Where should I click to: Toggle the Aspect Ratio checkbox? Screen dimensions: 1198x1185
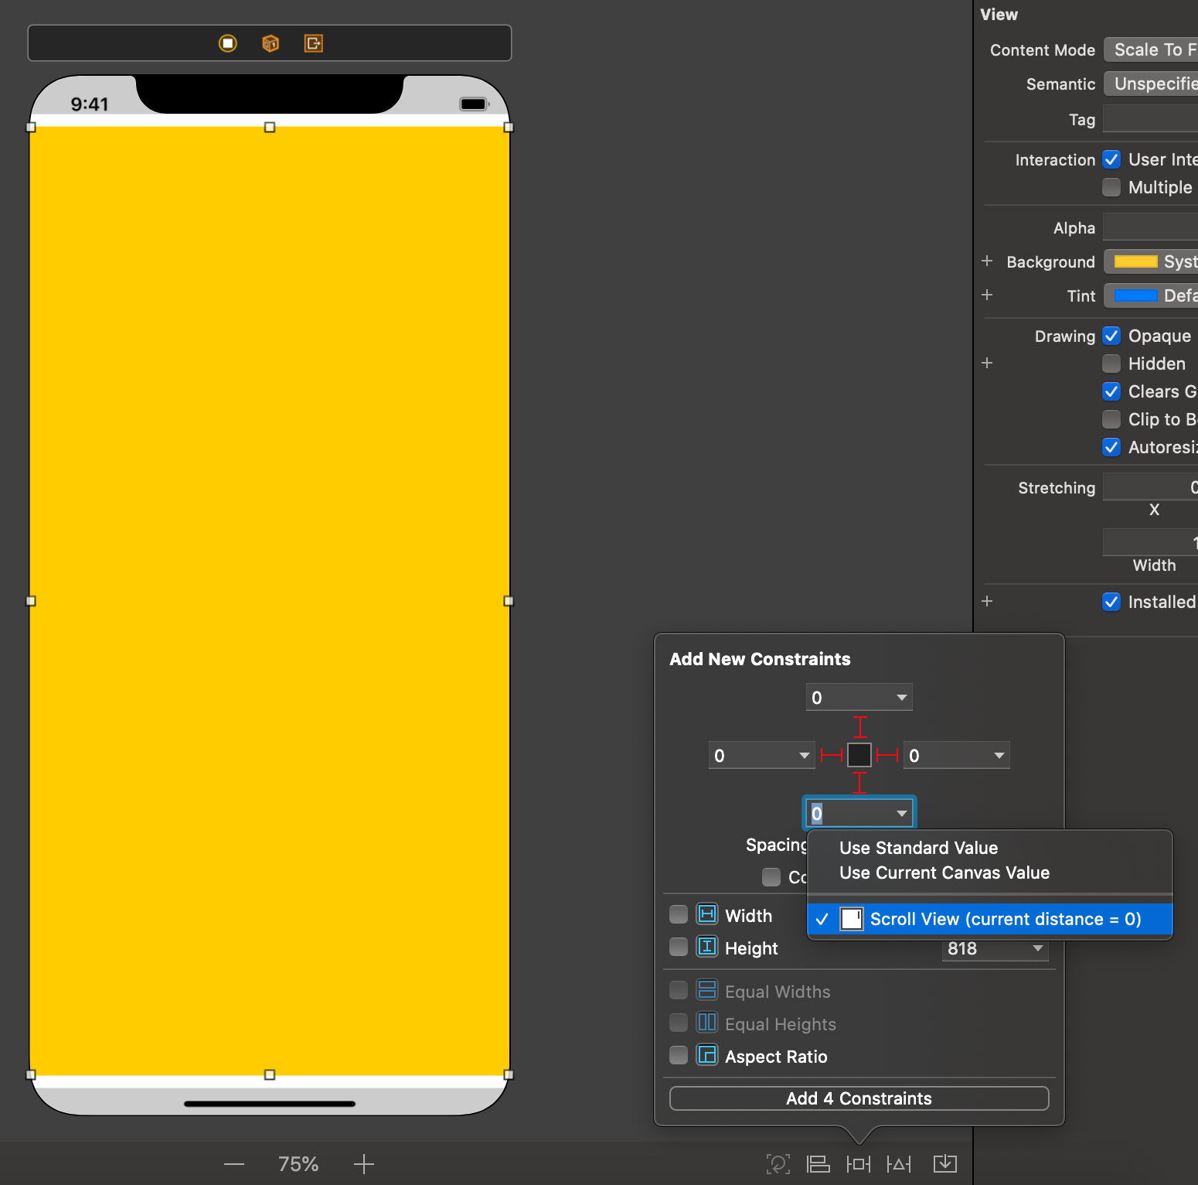[678, 1055]
